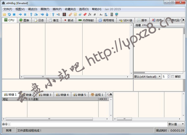
Task: Click the Trace Into icon
Action: (42, 15)
